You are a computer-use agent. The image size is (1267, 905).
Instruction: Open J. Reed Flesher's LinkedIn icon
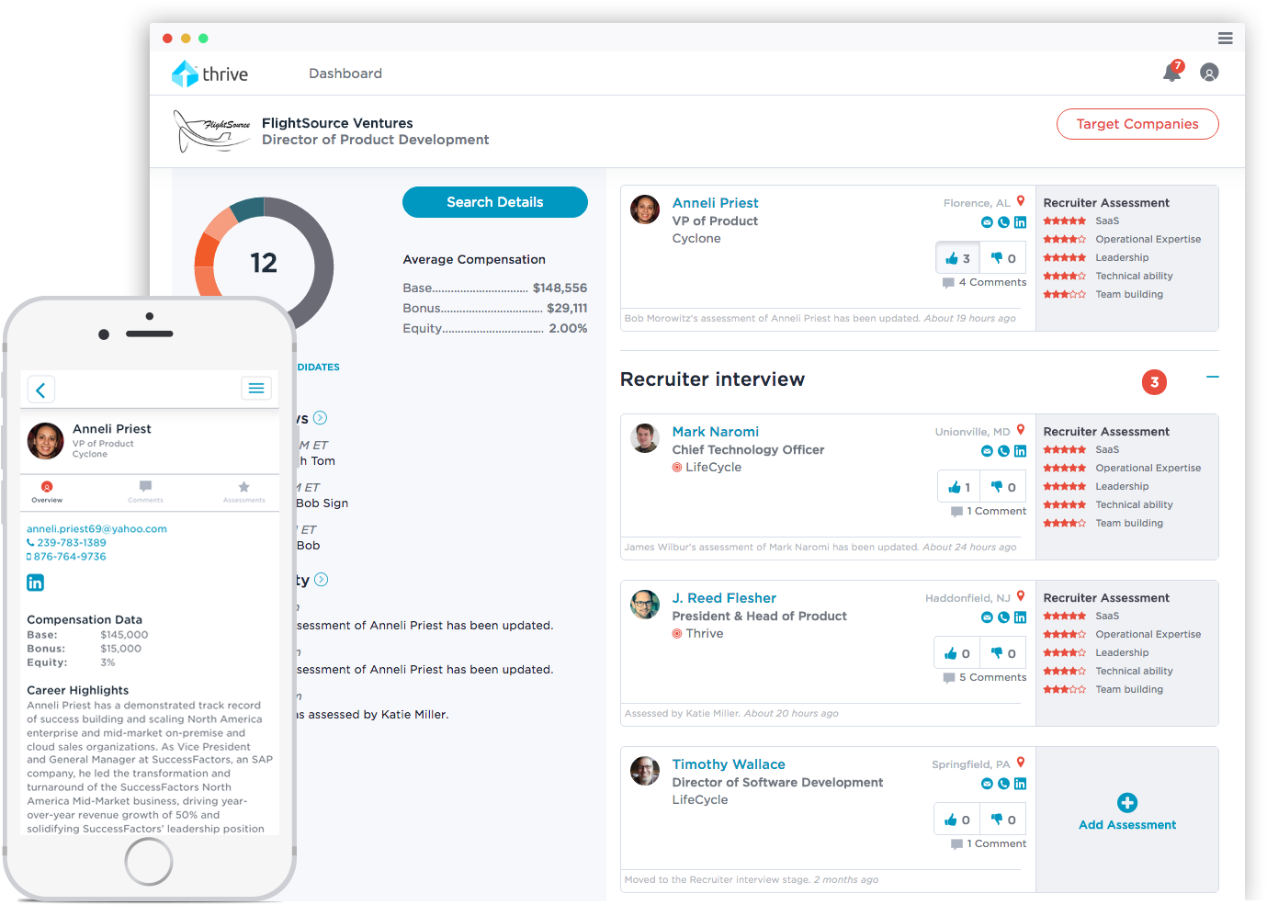[x=1020, y=617]
